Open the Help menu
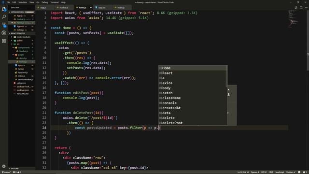Viewport: 309px width, 174px height. click(63, 2)
